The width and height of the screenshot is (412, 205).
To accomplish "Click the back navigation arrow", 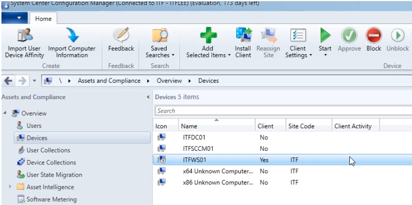I will pos(8,81).
